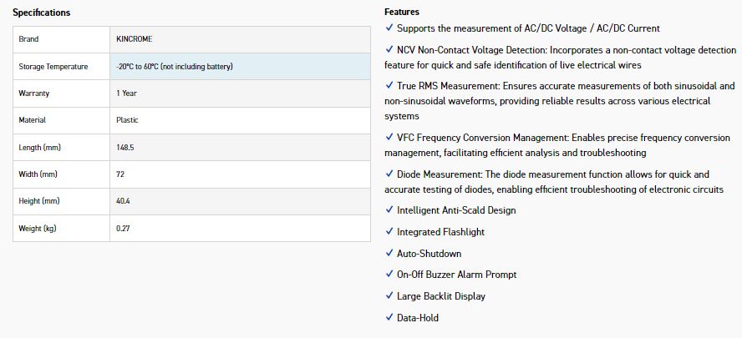Click the checkmark beside Data-Hold
This screenshot has width=742, height=338.
(x=389, y=318)
